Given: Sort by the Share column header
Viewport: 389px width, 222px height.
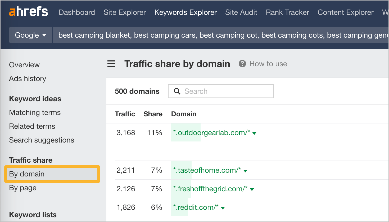Looking at the screenshot, I should click(x=153, y=114).
